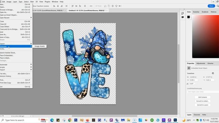Click the Edit Contents button
The width and height of the screenshot is (219, 123).
pyautogui.click(x=203, y=97)
